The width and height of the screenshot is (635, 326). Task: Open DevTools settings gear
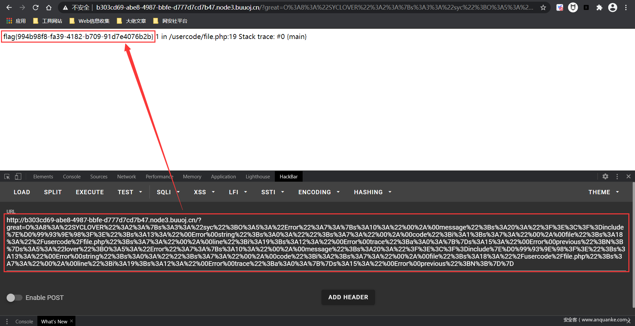(605, 177)
